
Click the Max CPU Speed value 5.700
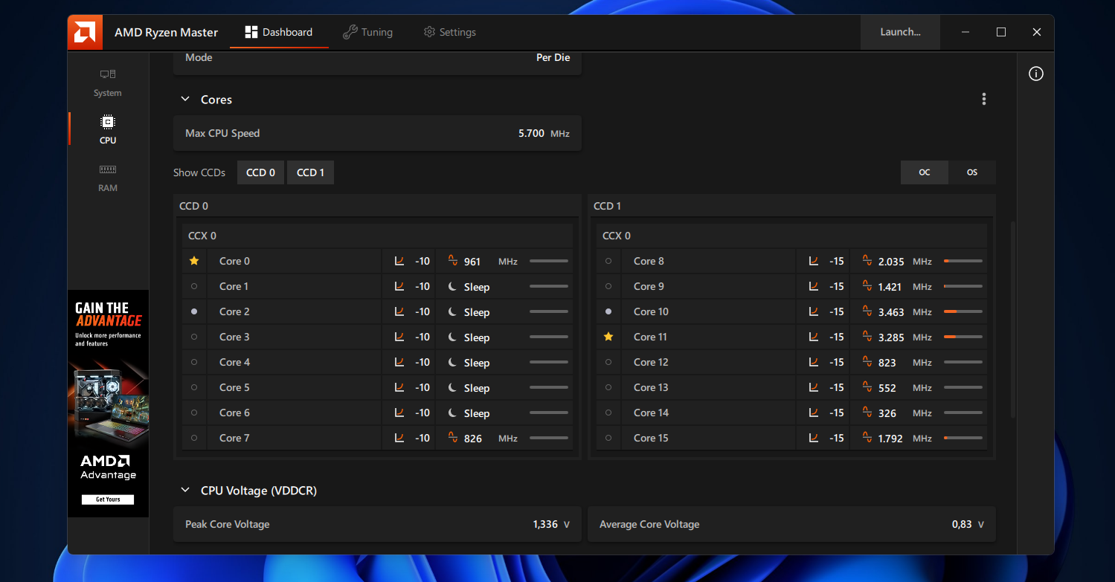(531, 134)
